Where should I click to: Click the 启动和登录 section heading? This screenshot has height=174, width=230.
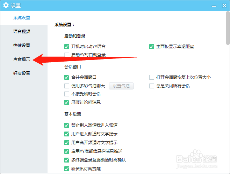point(75,36)
